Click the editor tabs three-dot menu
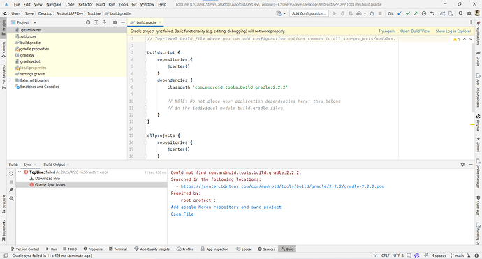Viewport: 482px width, 259px height. pos(471,22)
